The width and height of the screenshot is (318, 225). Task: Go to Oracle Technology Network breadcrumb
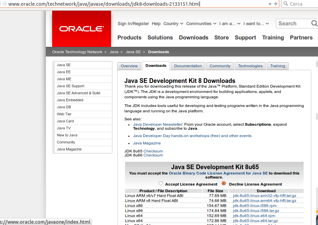tap(77, 52)
